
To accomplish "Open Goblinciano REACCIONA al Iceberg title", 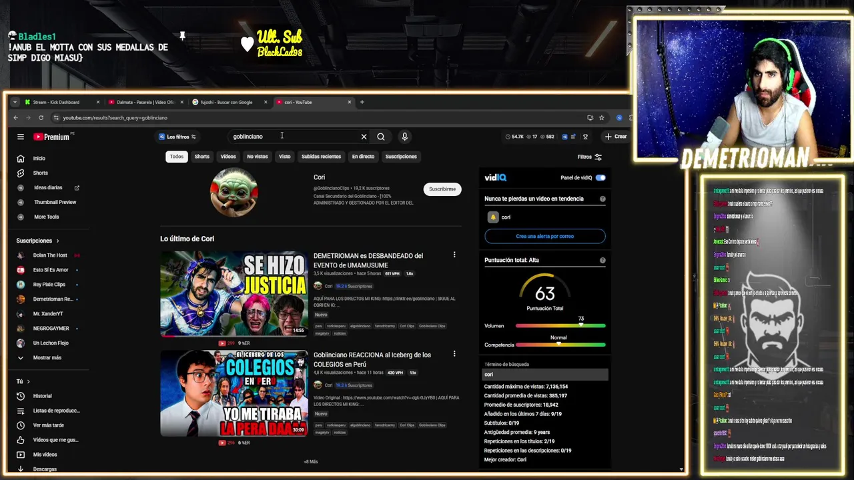I will point(372,359).
